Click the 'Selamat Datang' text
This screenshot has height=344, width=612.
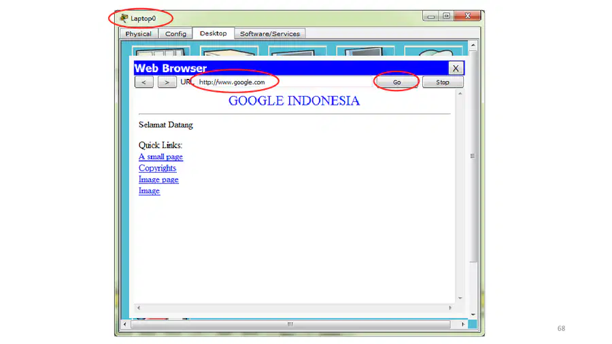[166, 125]
